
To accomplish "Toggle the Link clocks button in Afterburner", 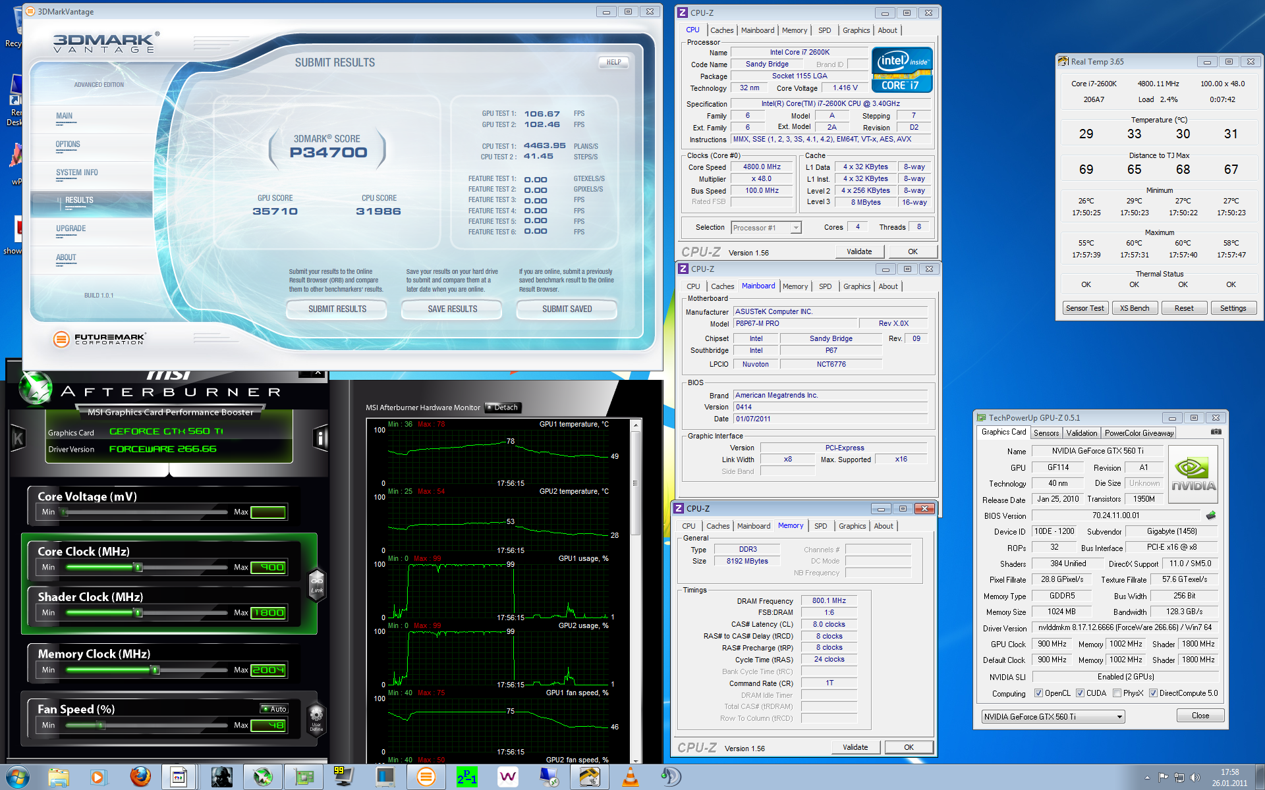I will tap(317, 584).
